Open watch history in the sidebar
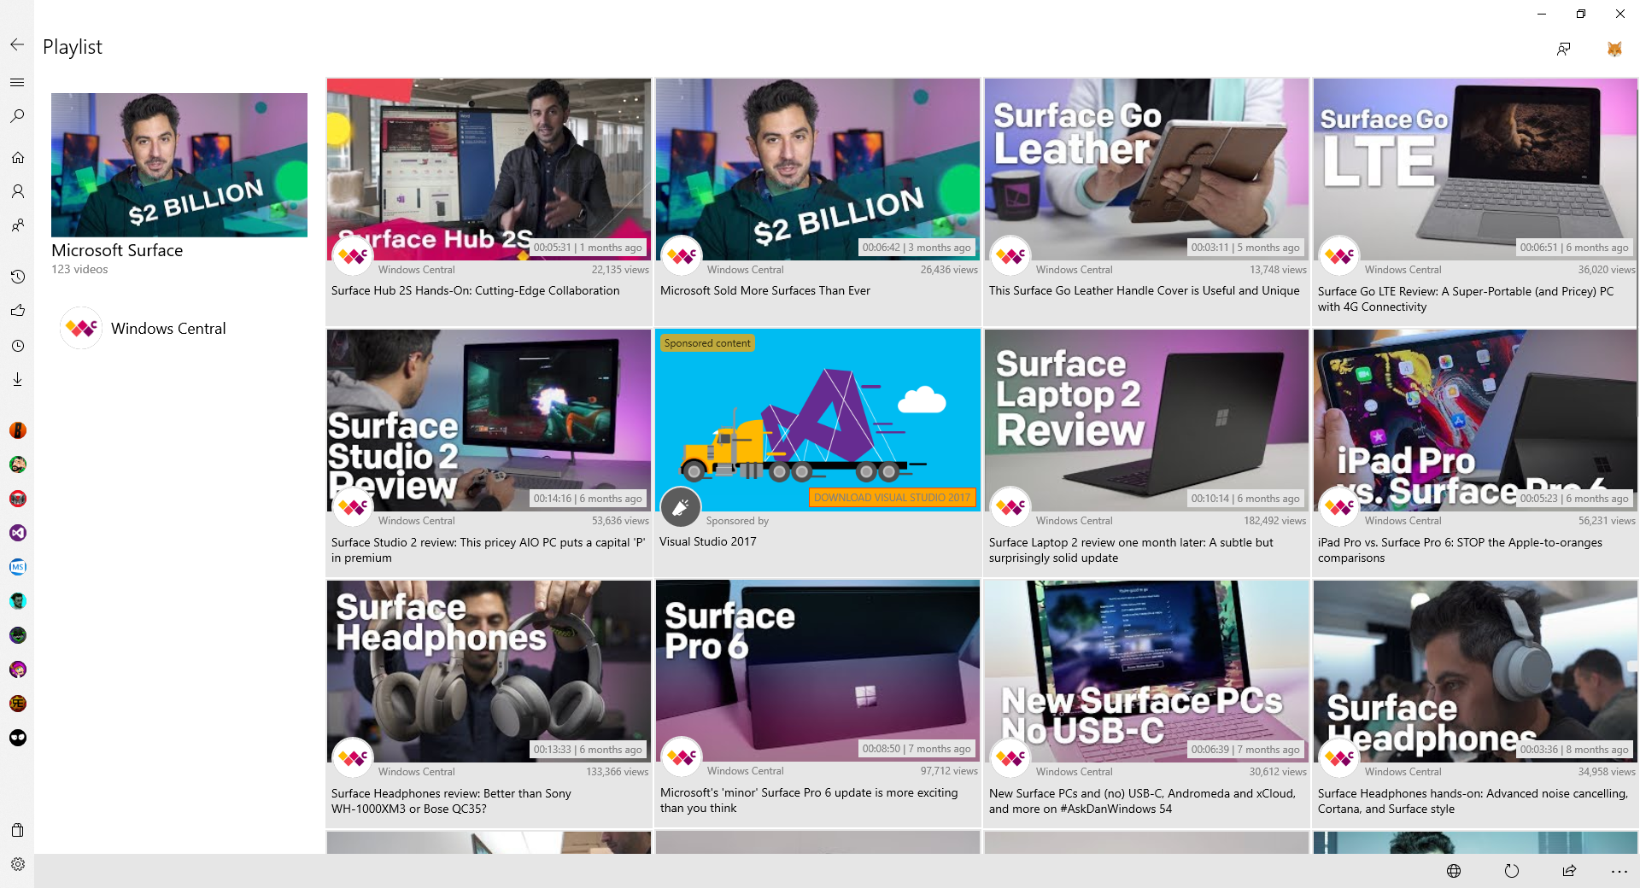The width and height of the screenshot is (1640, 888). (x=17, y=277)
